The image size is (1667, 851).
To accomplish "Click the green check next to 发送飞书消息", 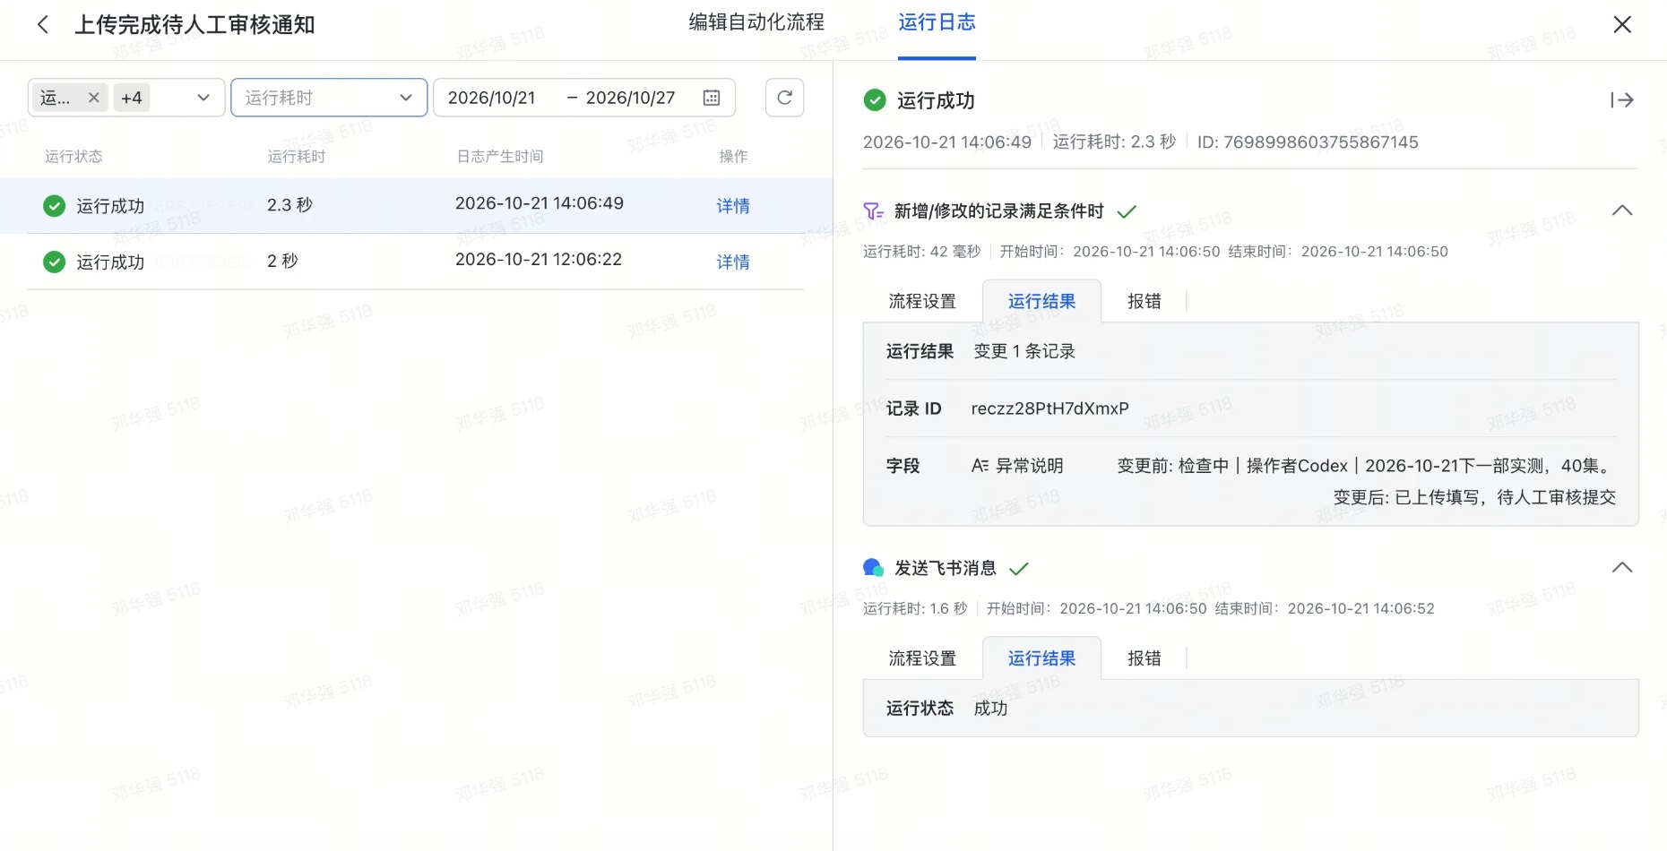I will [x=1019, y=569].
